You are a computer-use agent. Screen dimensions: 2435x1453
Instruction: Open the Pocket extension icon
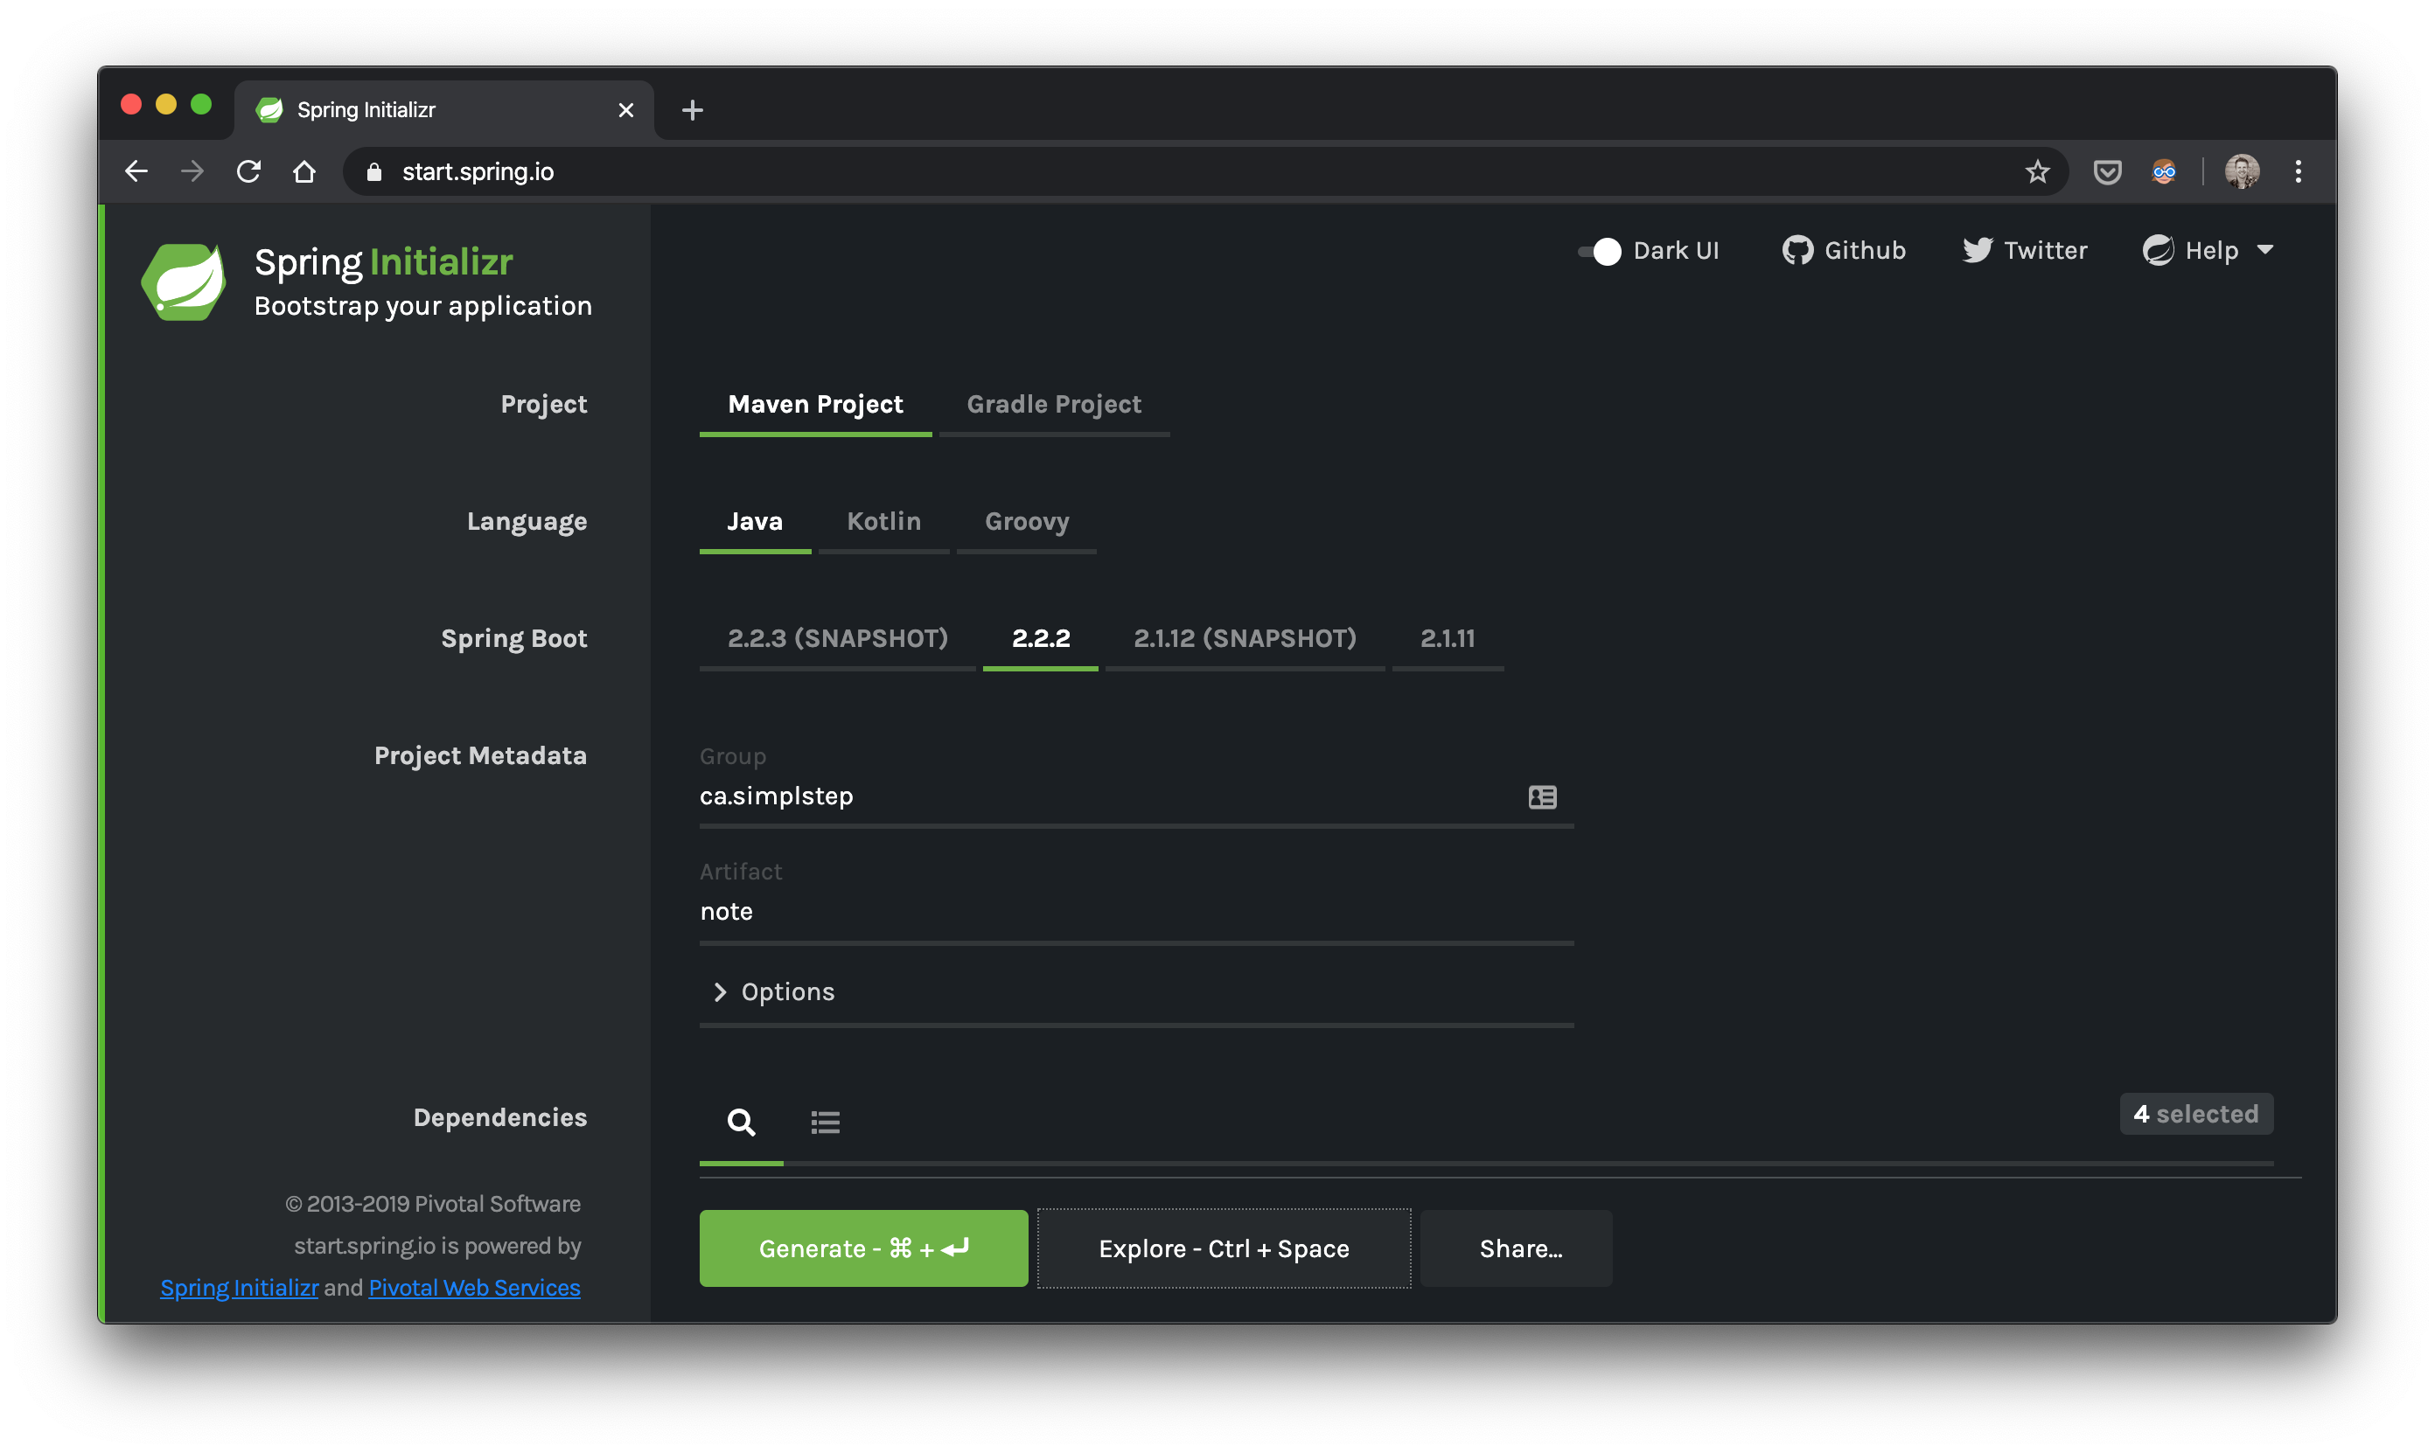click(x=2108, y=172)
